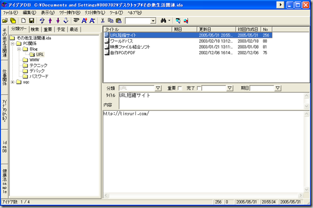Image resolution: width=313 pixels, height=208 pixels.
Task: Copy using the two-pages icon
Action: point(110,21)
